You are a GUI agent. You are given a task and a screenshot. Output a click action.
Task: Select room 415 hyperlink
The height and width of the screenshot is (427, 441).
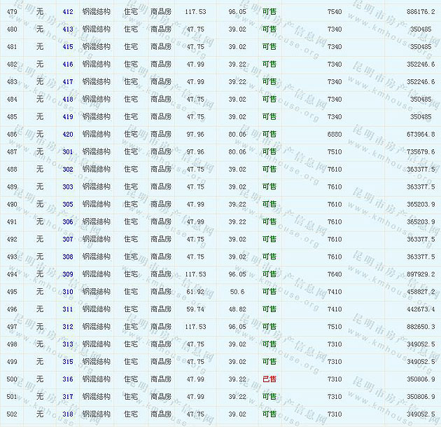coord(67,47)
